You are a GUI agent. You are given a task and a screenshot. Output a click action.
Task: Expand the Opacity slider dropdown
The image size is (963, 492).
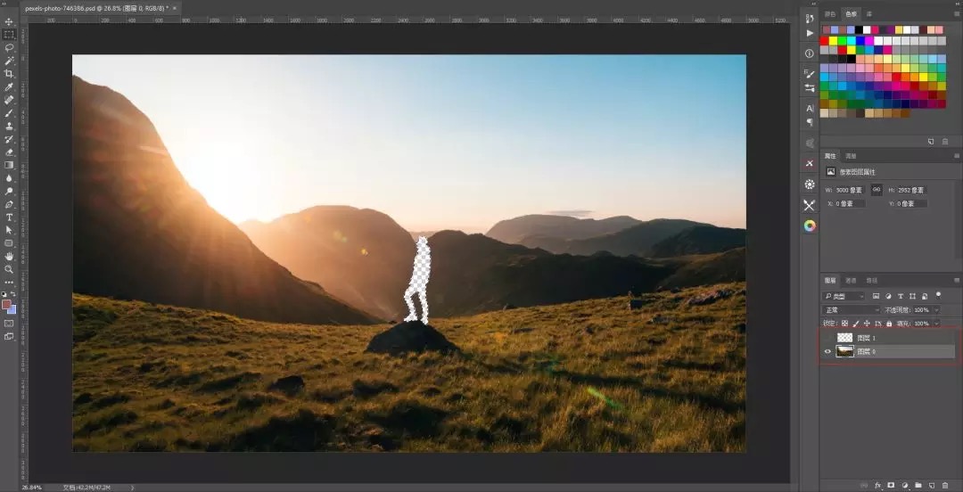(x=936, y=310)
